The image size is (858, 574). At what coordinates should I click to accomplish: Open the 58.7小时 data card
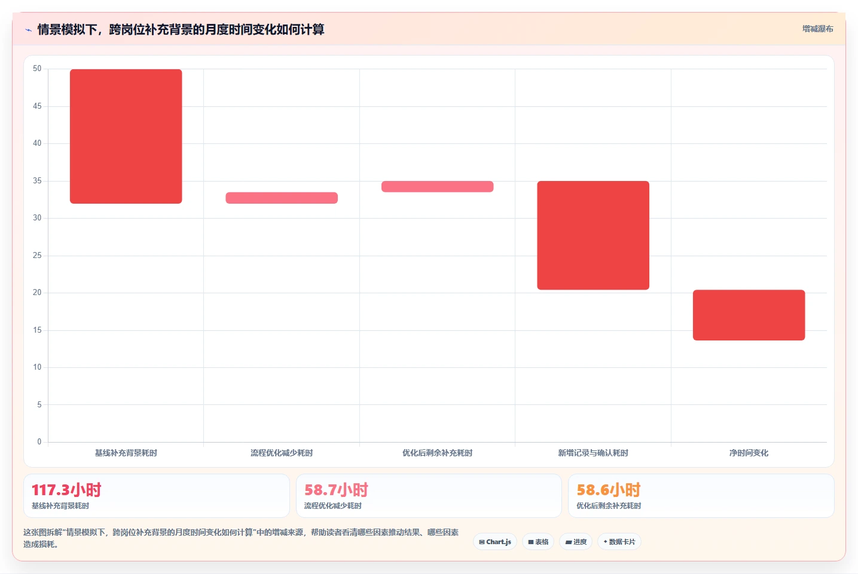429,496
